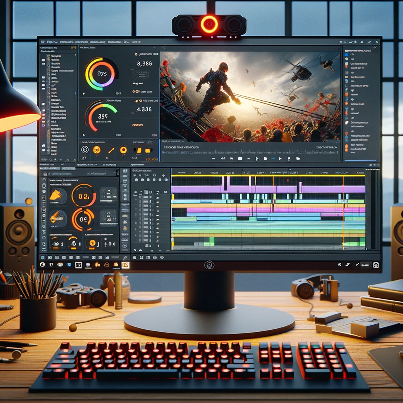This screenshot has width=403, height=403.
Task: Click the smiley icon at bottom-right corner
Action: pos(376,265)
